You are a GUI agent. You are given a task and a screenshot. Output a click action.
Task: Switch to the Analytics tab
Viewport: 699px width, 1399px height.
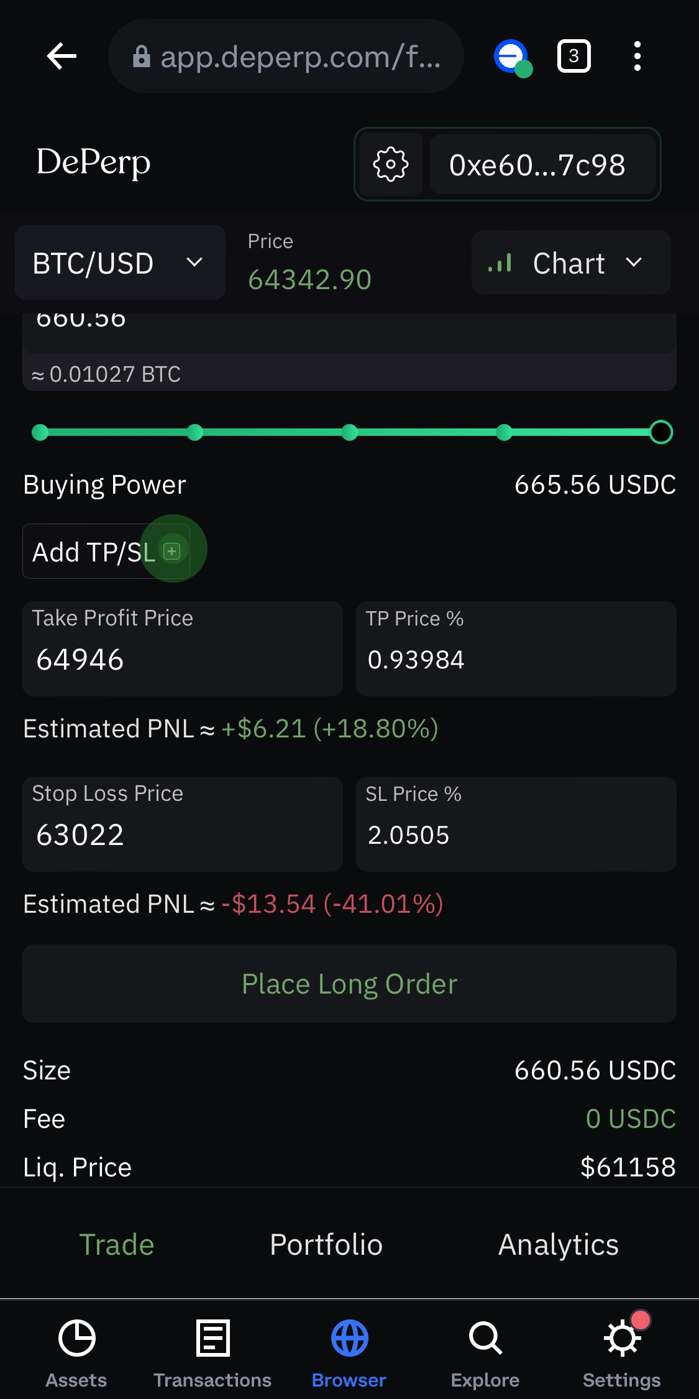559,1245
